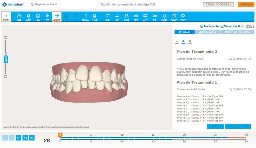Show the MAX maxillary occlusal view

point(126,17)
